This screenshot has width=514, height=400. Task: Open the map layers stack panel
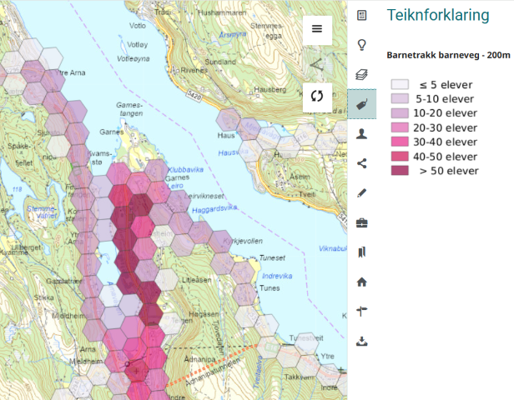click(x=362, y=74)
